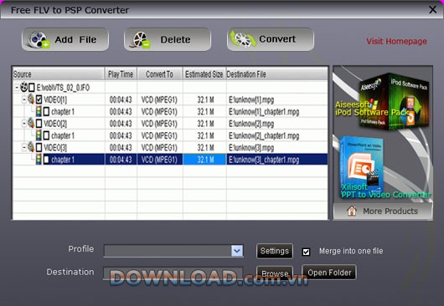Screen dimensions: 444x306
Task: Enable the VIDEO[2] checkbox
Action: pyautogui.click(x=39, y=124)
